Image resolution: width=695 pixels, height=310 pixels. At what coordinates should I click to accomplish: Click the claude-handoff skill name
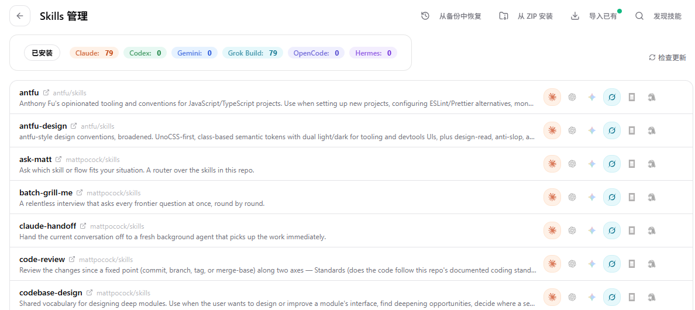coord(48,226)
